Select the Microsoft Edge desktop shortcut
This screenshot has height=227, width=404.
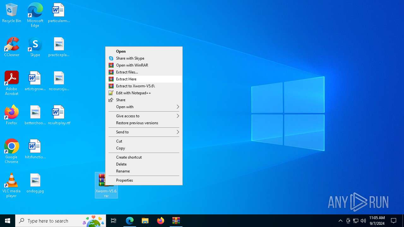pos(35,15)
